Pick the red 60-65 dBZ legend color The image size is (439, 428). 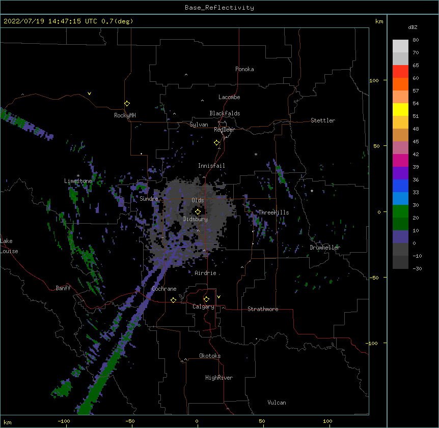coord(400,71)
